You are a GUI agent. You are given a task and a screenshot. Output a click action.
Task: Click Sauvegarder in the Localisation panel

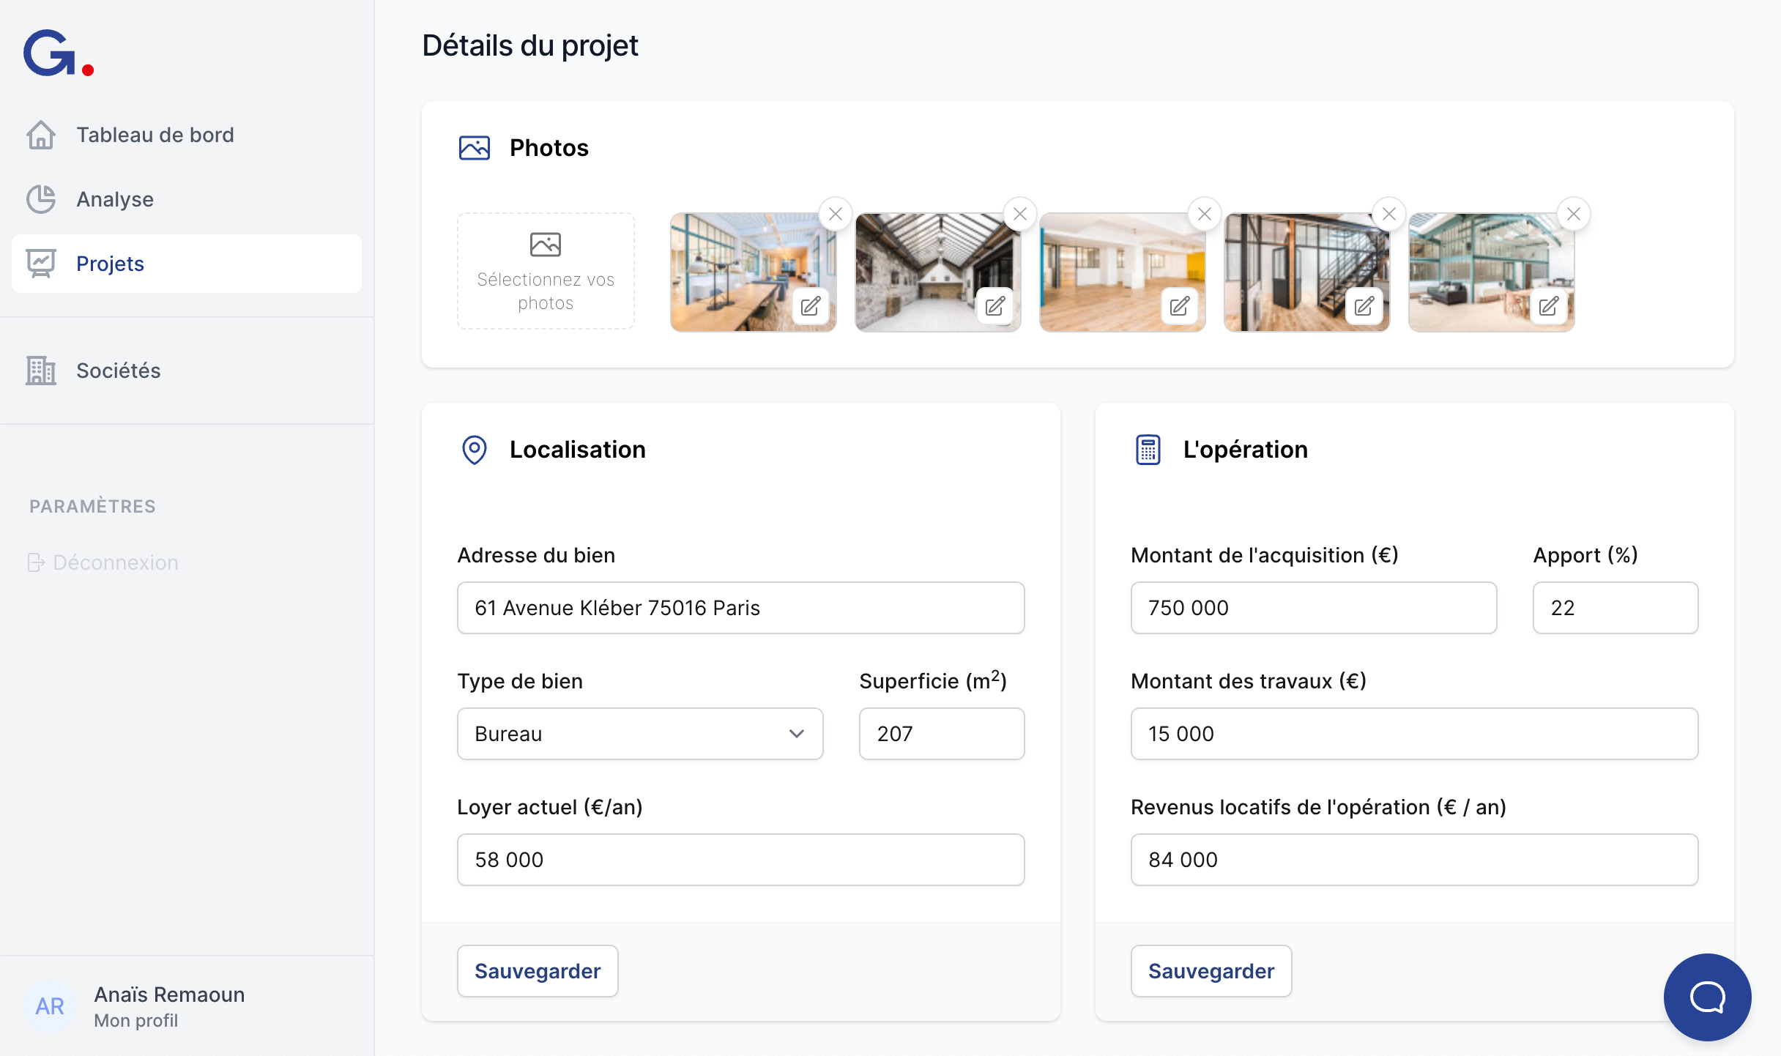click(x=537, y=970)
